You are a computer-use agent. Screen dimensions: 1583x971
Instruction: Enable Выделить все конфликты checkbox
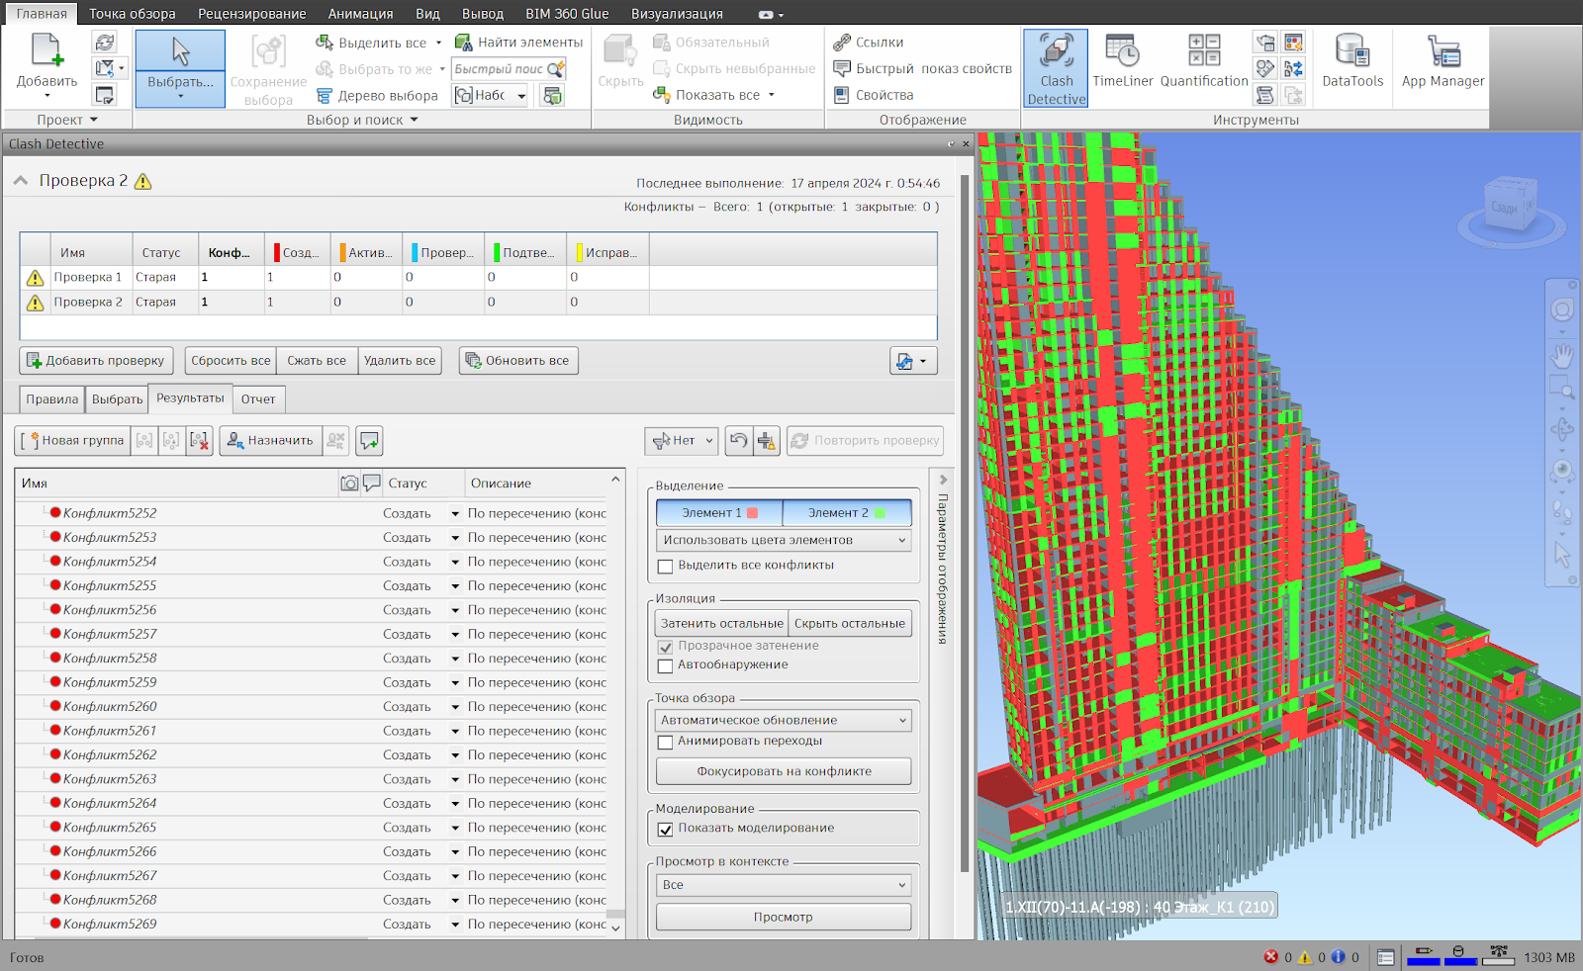pyautogui.click(x=665, y=567)
